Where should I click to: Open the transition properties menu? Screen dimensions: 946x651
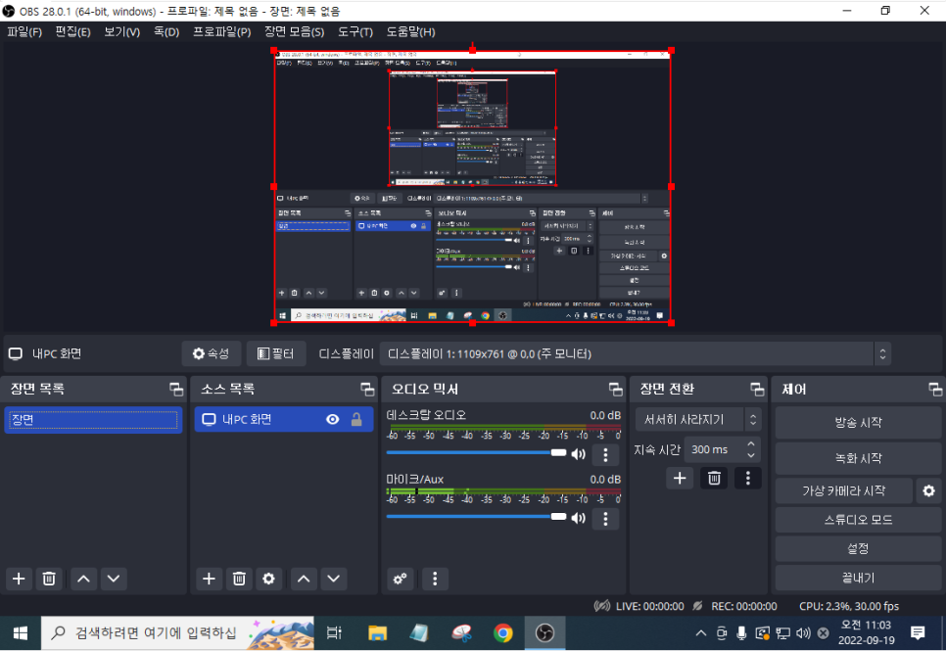(748, 479)
